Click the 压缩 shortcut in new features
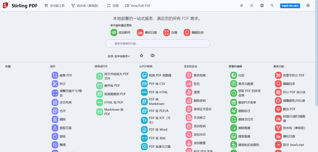318x152 pixels. pos(170,33)
